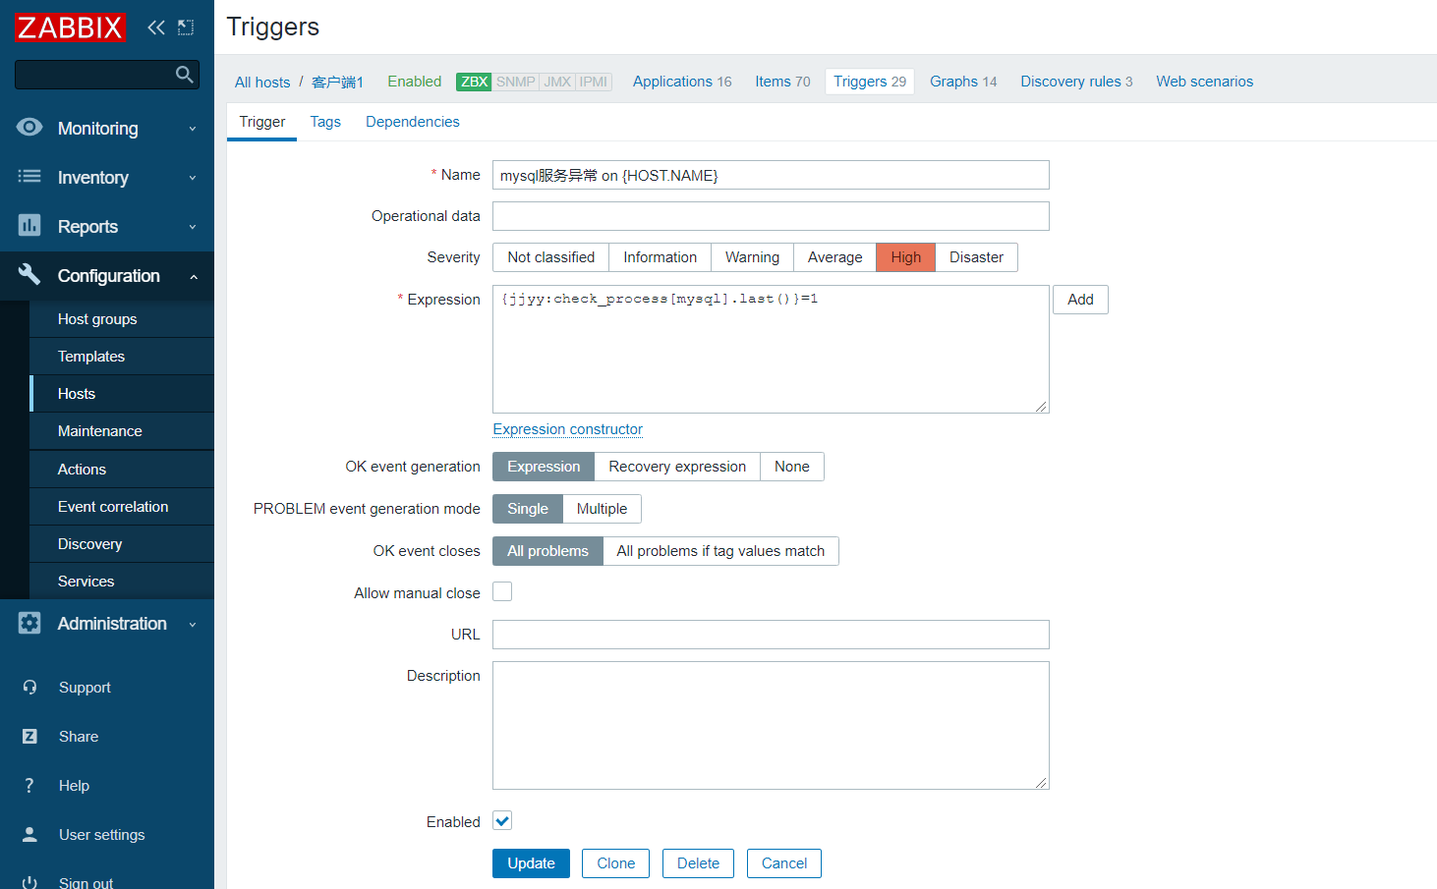This screenshot has height=889, width=1437.
Task: Click the Zabbix logo
Action: (x=70, y=28)
